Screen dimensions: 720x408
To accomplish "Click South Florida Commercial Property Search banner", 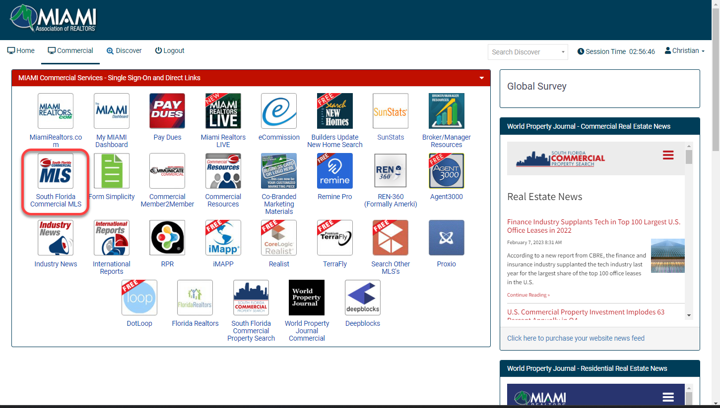I will 561,158.
